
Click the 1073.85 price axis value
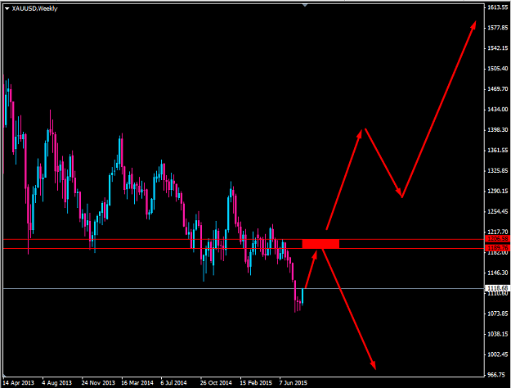[x=498, y=314]
